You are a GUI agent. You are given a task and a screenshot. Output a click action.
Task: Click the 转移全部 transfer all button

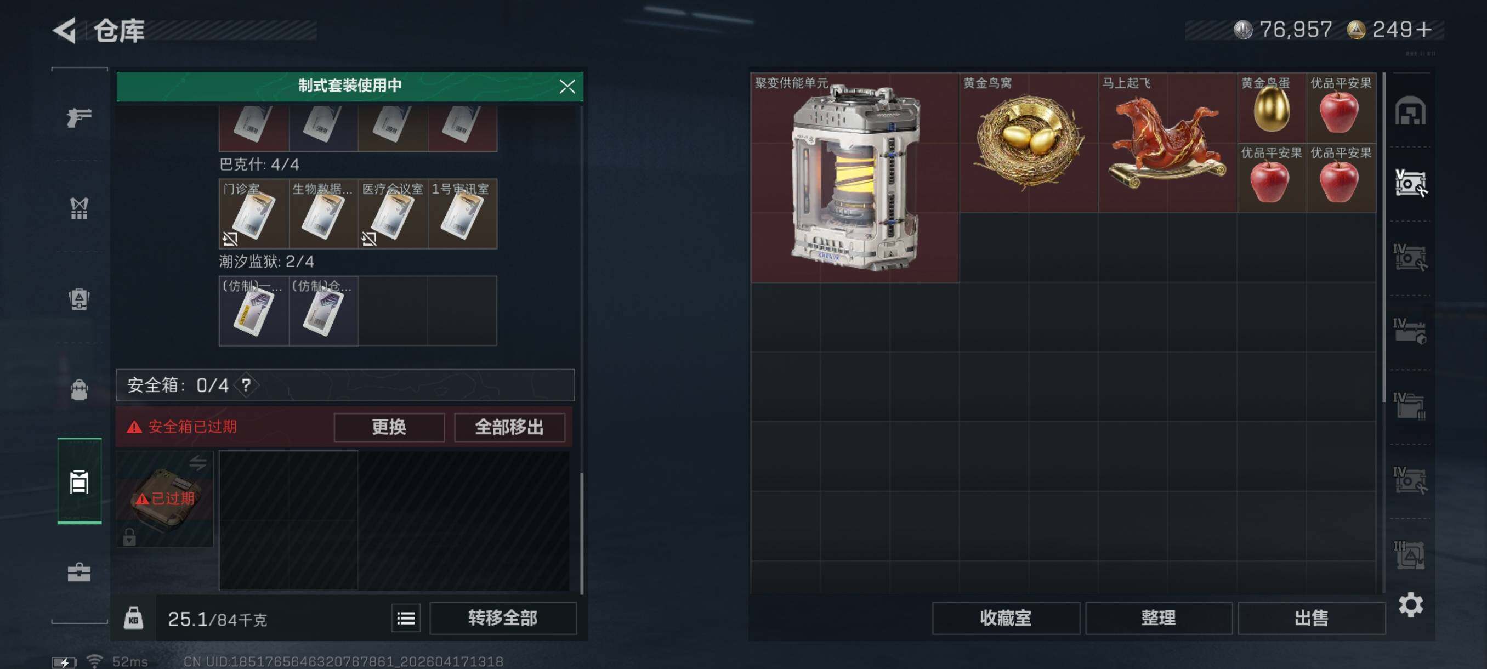click(503, 618)
